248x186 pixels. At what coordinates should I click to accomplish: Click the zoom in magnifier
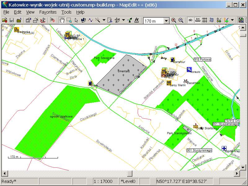[174, 20]
